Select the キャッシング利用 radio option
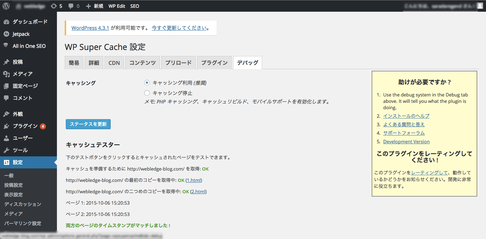This screenshot has width=486, height=239. click(x=147, y=83)
